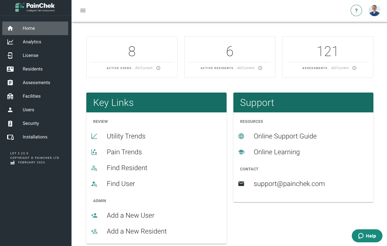Click info icon beside Assessments
Image resolution: width=387 pixels, height=246 pixels.
354,68
